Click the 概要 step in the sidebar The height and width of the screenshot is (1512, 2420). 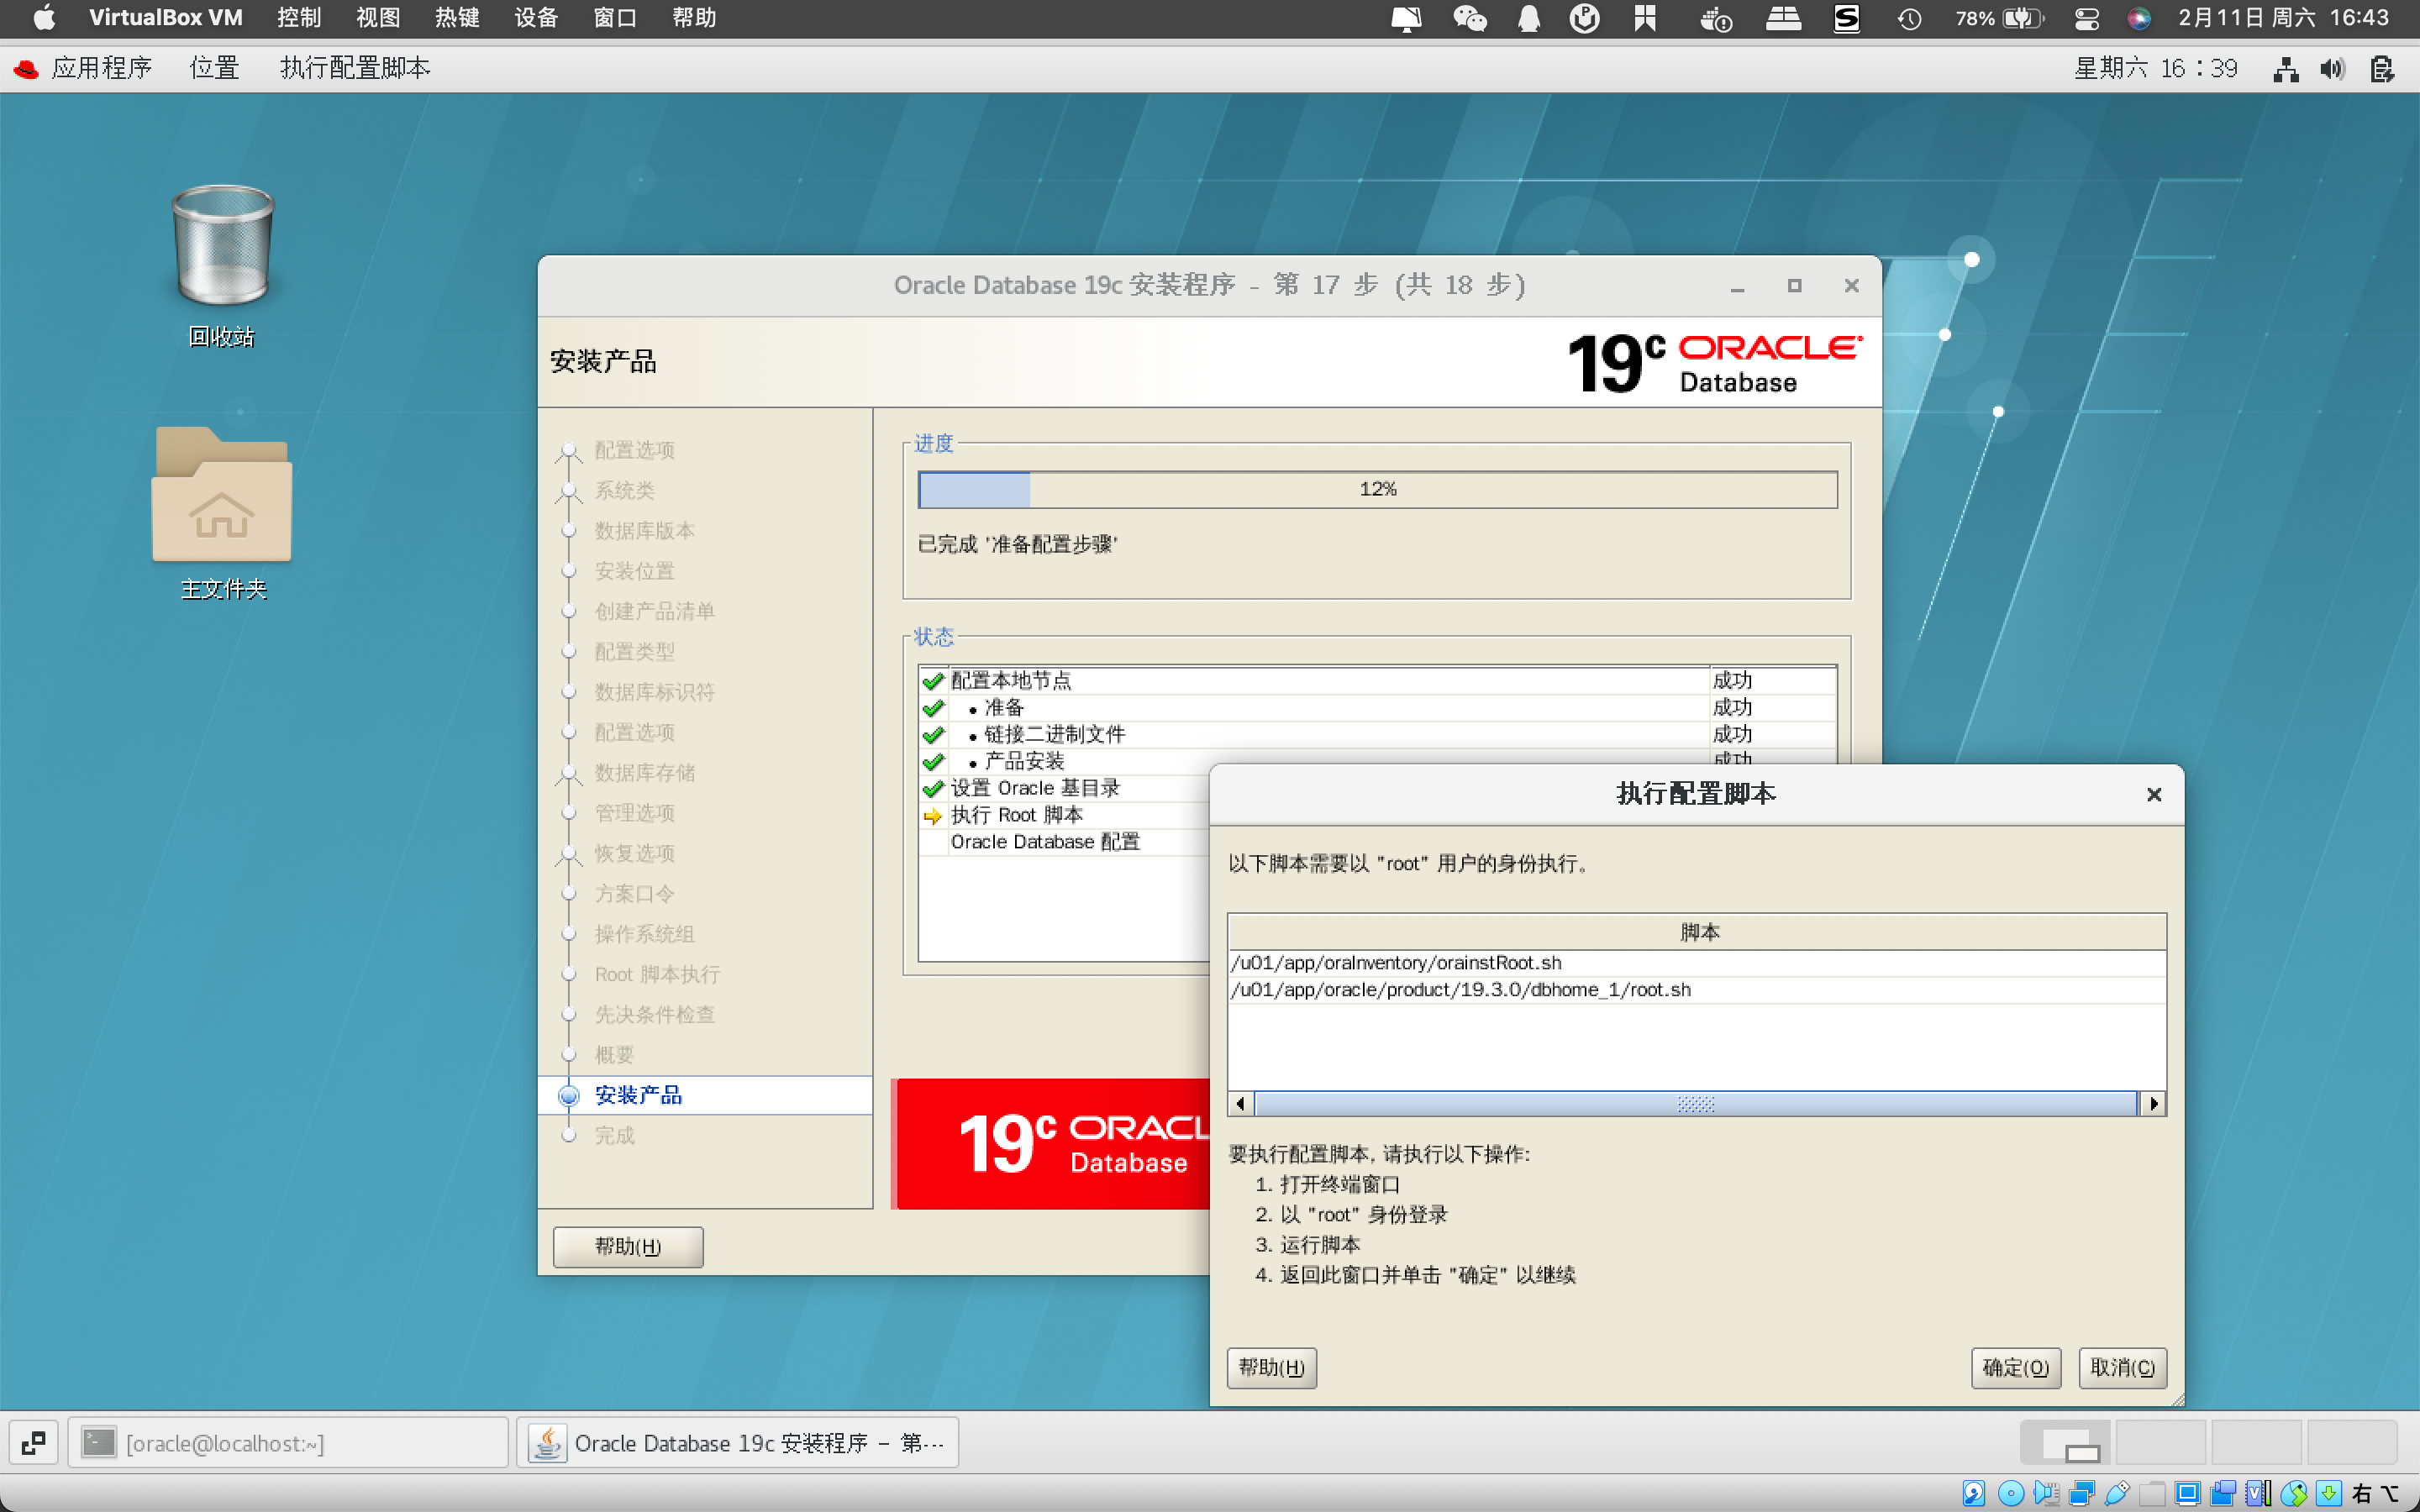(614, 1055)
